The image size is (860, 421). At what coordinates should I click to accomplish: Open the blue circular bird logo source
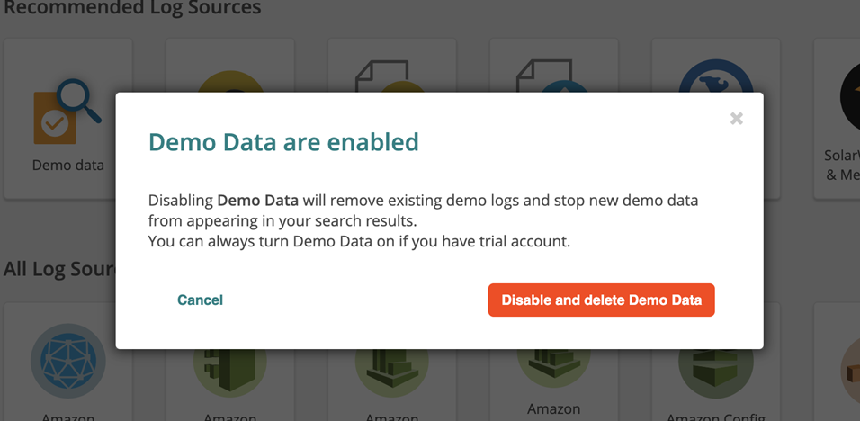[715, 81]
